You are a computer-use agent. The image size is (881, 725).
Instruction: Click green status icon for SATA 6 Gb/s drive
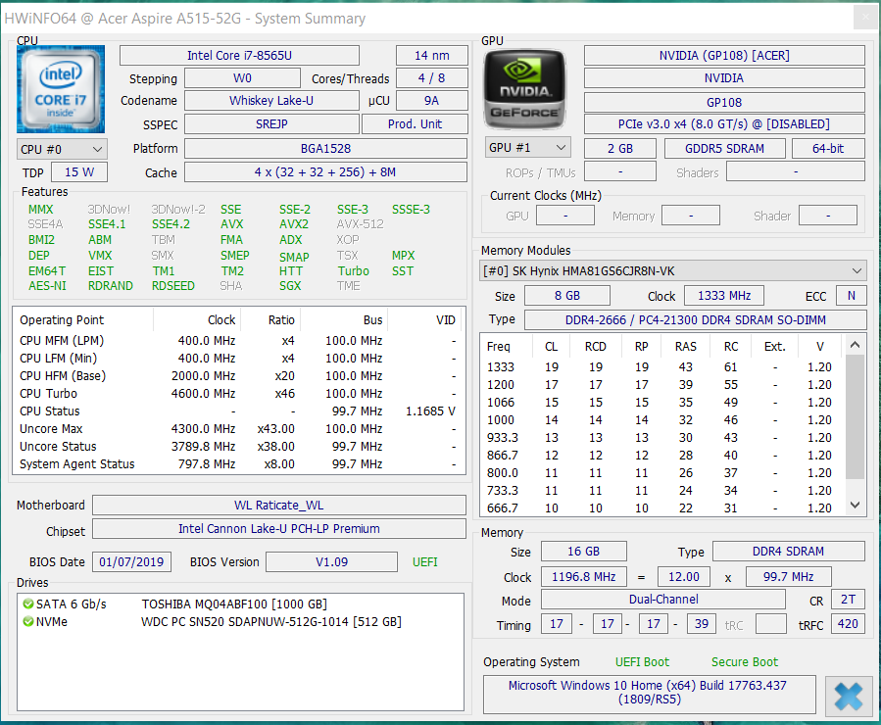[x=28, y=604]
